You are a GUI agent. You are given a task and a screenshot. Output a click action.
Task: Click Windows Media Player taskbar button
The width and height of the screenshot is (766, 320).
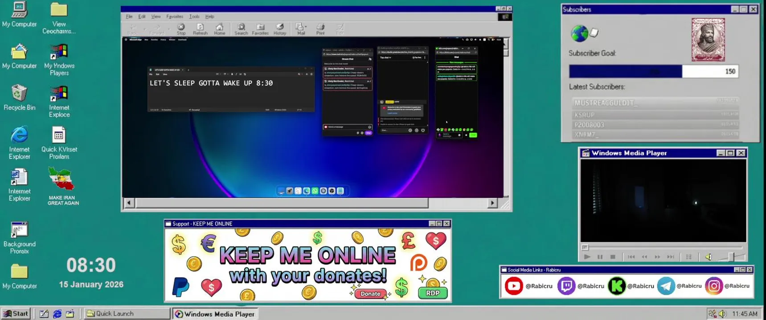tap(215, 314)
